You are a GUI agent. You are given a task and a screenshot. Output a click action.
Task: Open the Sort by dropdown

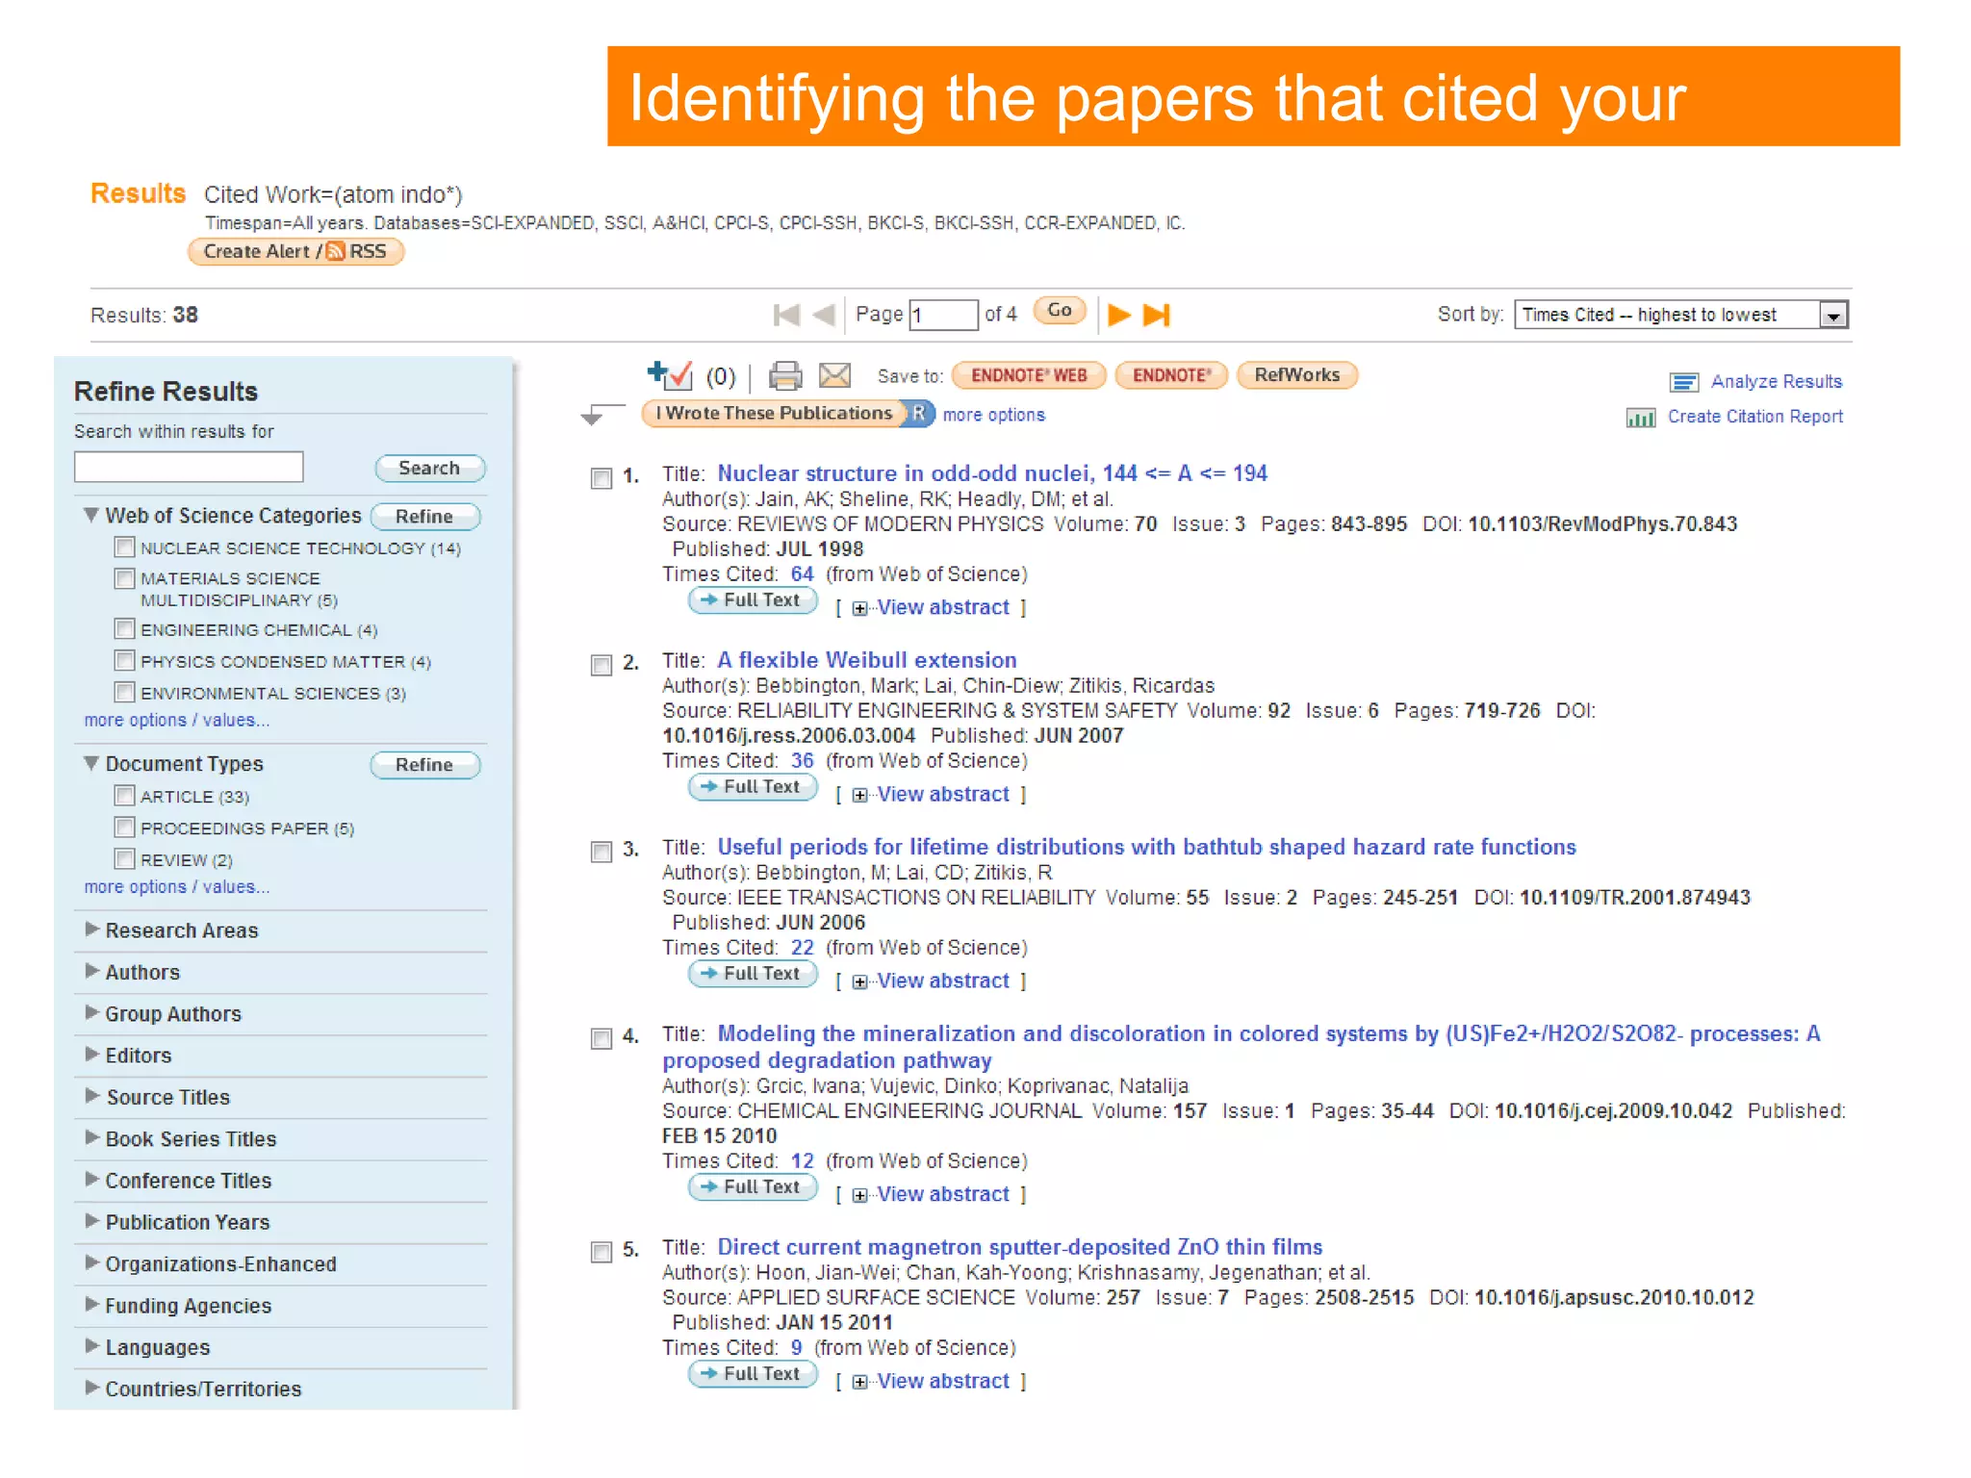pos(1680,315)
